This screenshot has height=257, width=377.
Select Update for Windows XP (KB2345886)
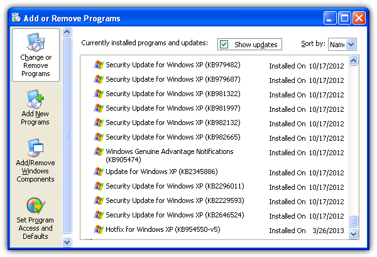161,172
